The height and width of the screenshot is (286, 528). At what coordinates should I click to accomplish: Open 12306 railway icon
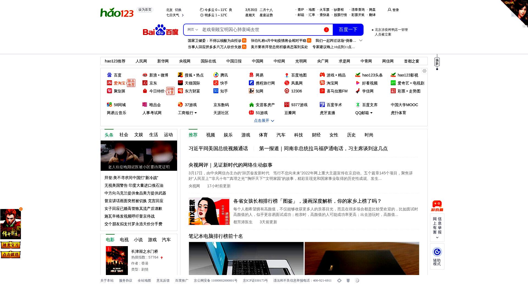pyautogui.click(x=287, y=91)
